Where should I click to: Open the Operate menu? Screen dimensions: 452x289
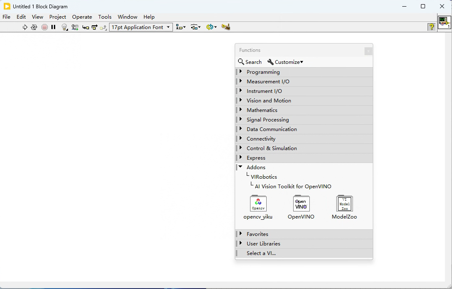point(82,17)
